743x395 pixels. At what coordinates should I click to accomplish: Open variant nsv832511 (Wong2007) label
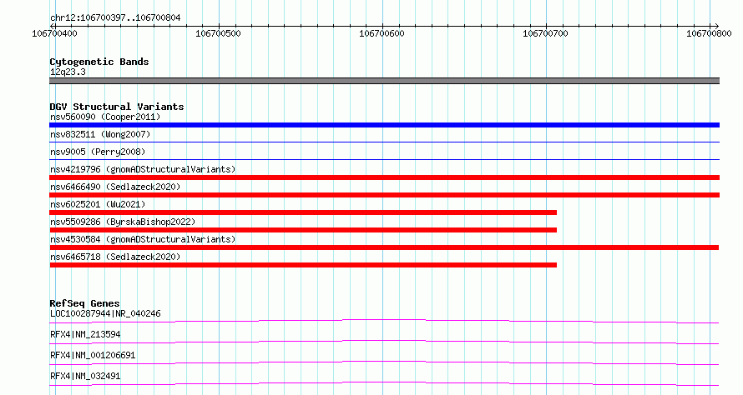100,134
